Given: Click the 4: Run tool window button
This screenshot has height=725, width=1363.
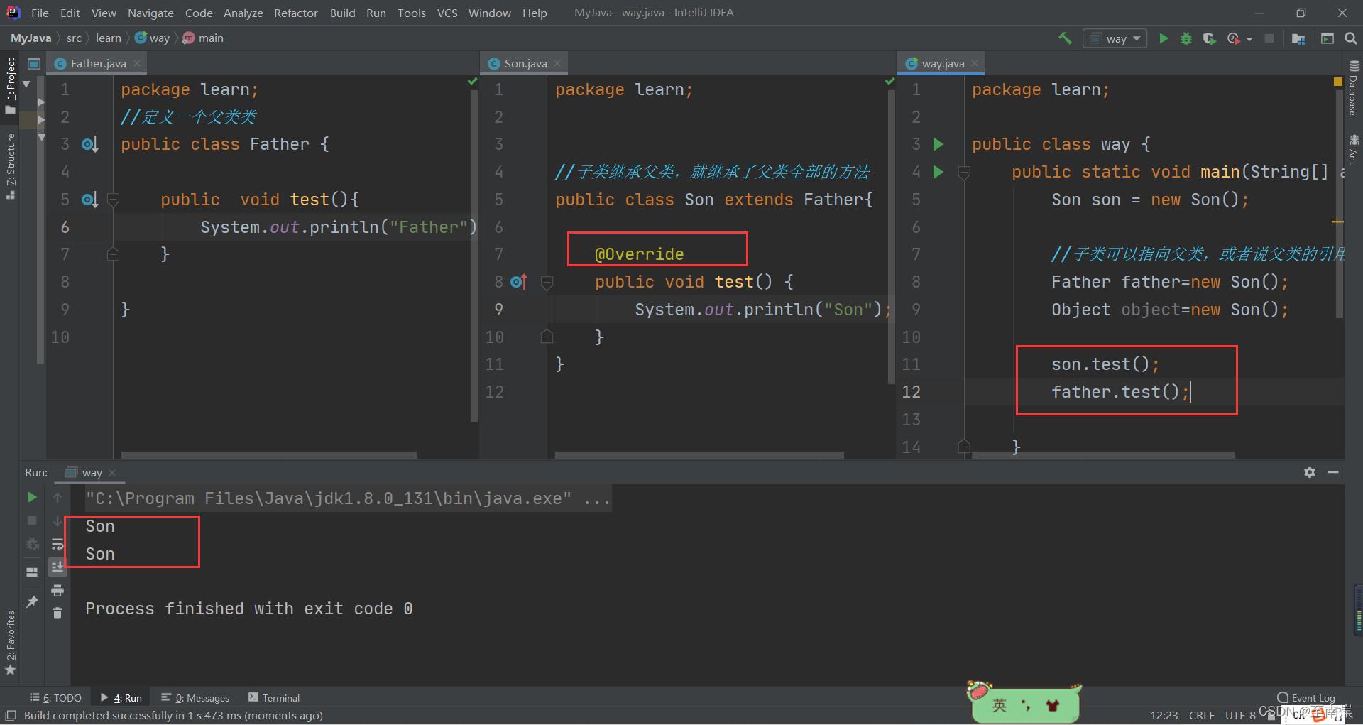Looking at the screenshot, I should pos(121,698).
